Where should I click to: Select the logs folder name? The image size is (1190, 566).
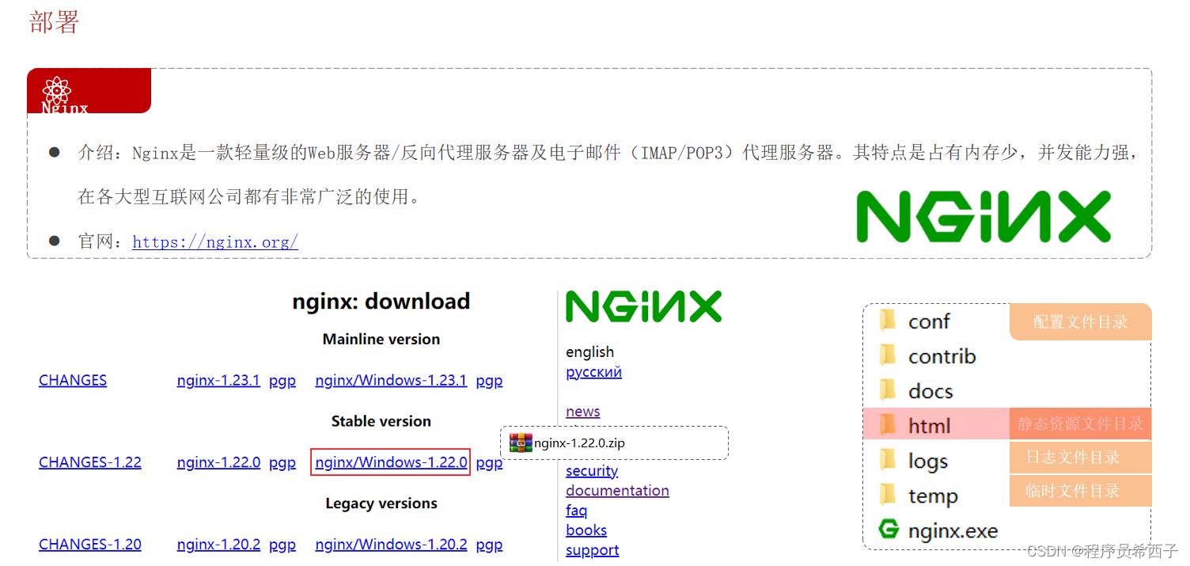click(x=928, y=462)
